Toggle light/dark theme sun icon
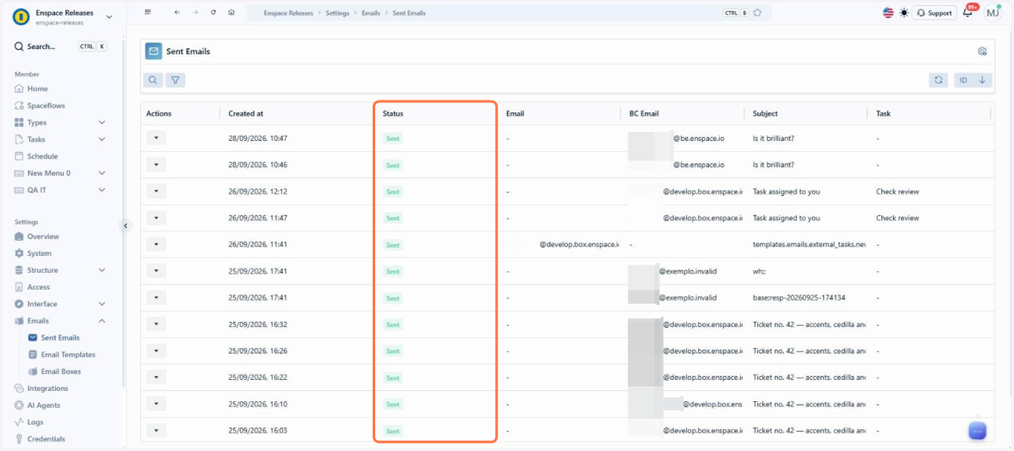Image resolution: width=1014 pixels, height=451 pixels. (904, 13)
